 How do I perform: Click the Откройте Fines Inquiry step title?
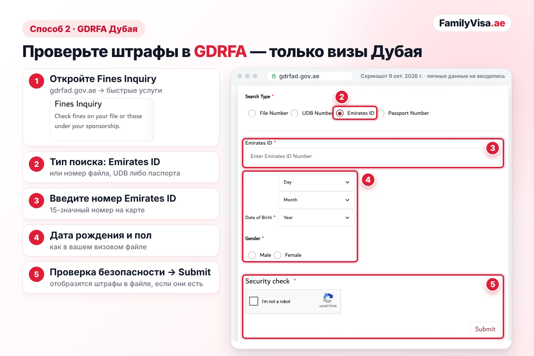(103, 79)
